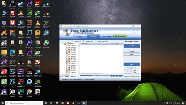Viewport: 186px width, 105px height.
Task: Open Avast Free Antivirus desktop icon
Action: (4, 34)
